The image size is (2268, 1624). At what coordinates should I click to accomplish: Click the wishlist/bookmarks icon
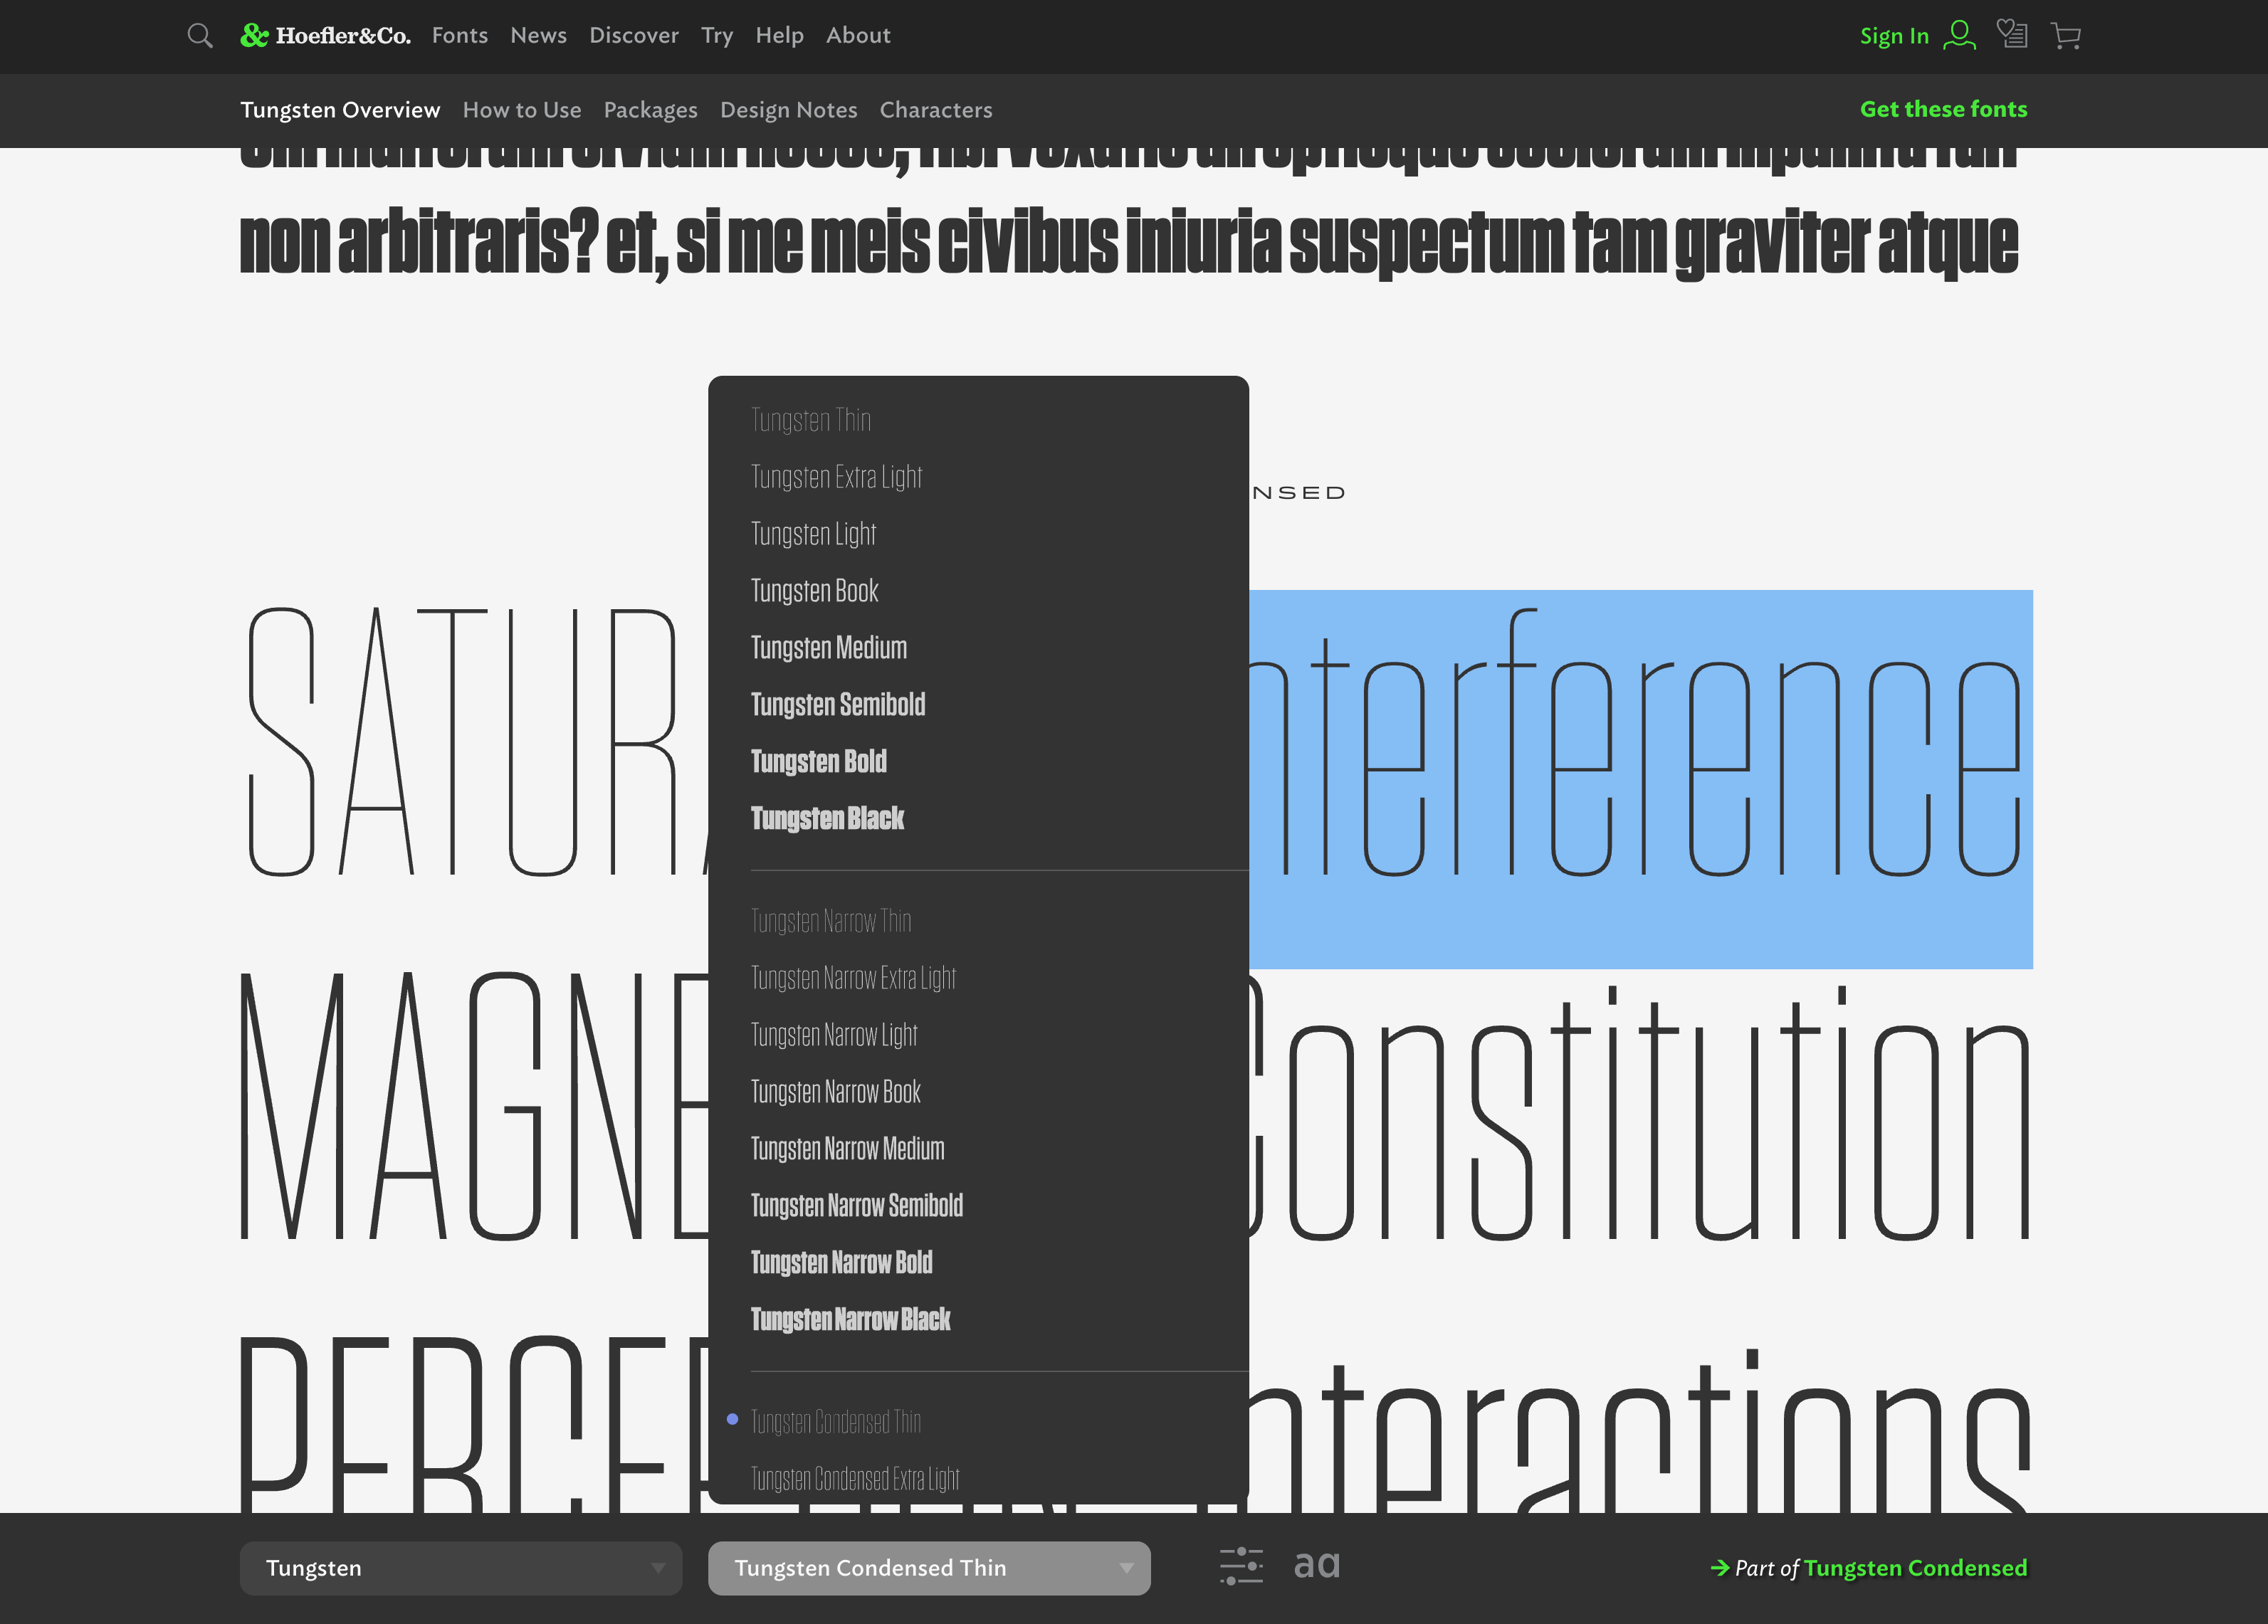point(2013,35)
